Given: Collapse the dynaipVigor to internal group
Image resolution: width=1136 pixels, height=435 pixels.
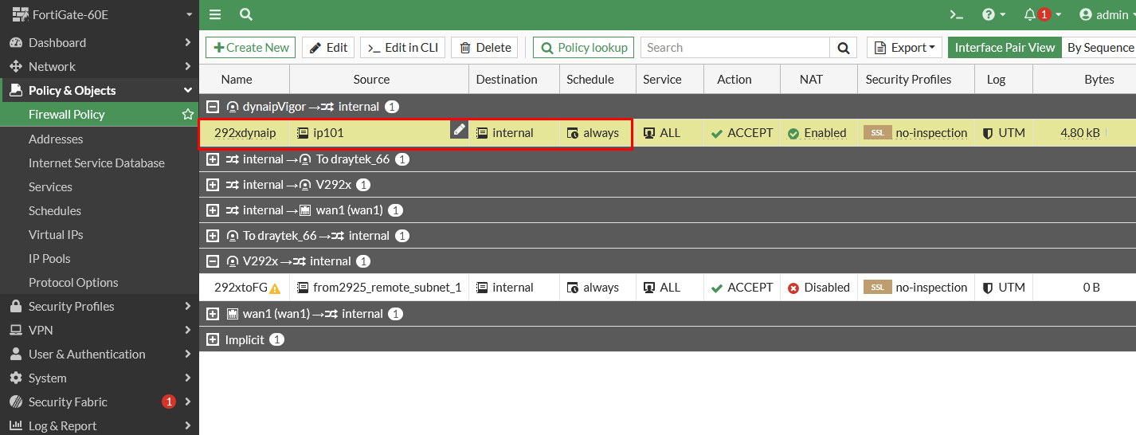Looking at the screenshot, I should [213, 107].
